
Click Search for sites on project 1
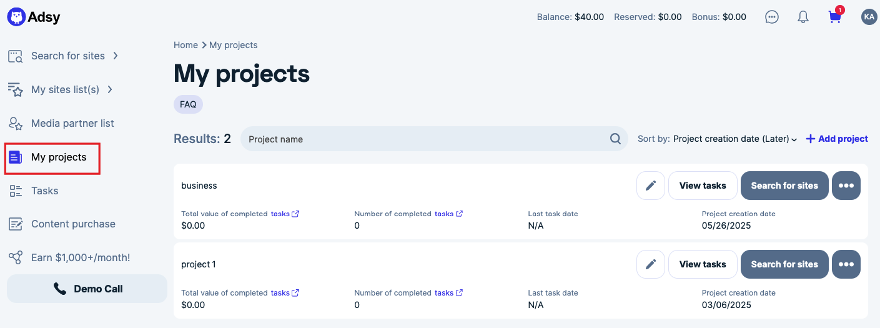click(x=784, y=264)
